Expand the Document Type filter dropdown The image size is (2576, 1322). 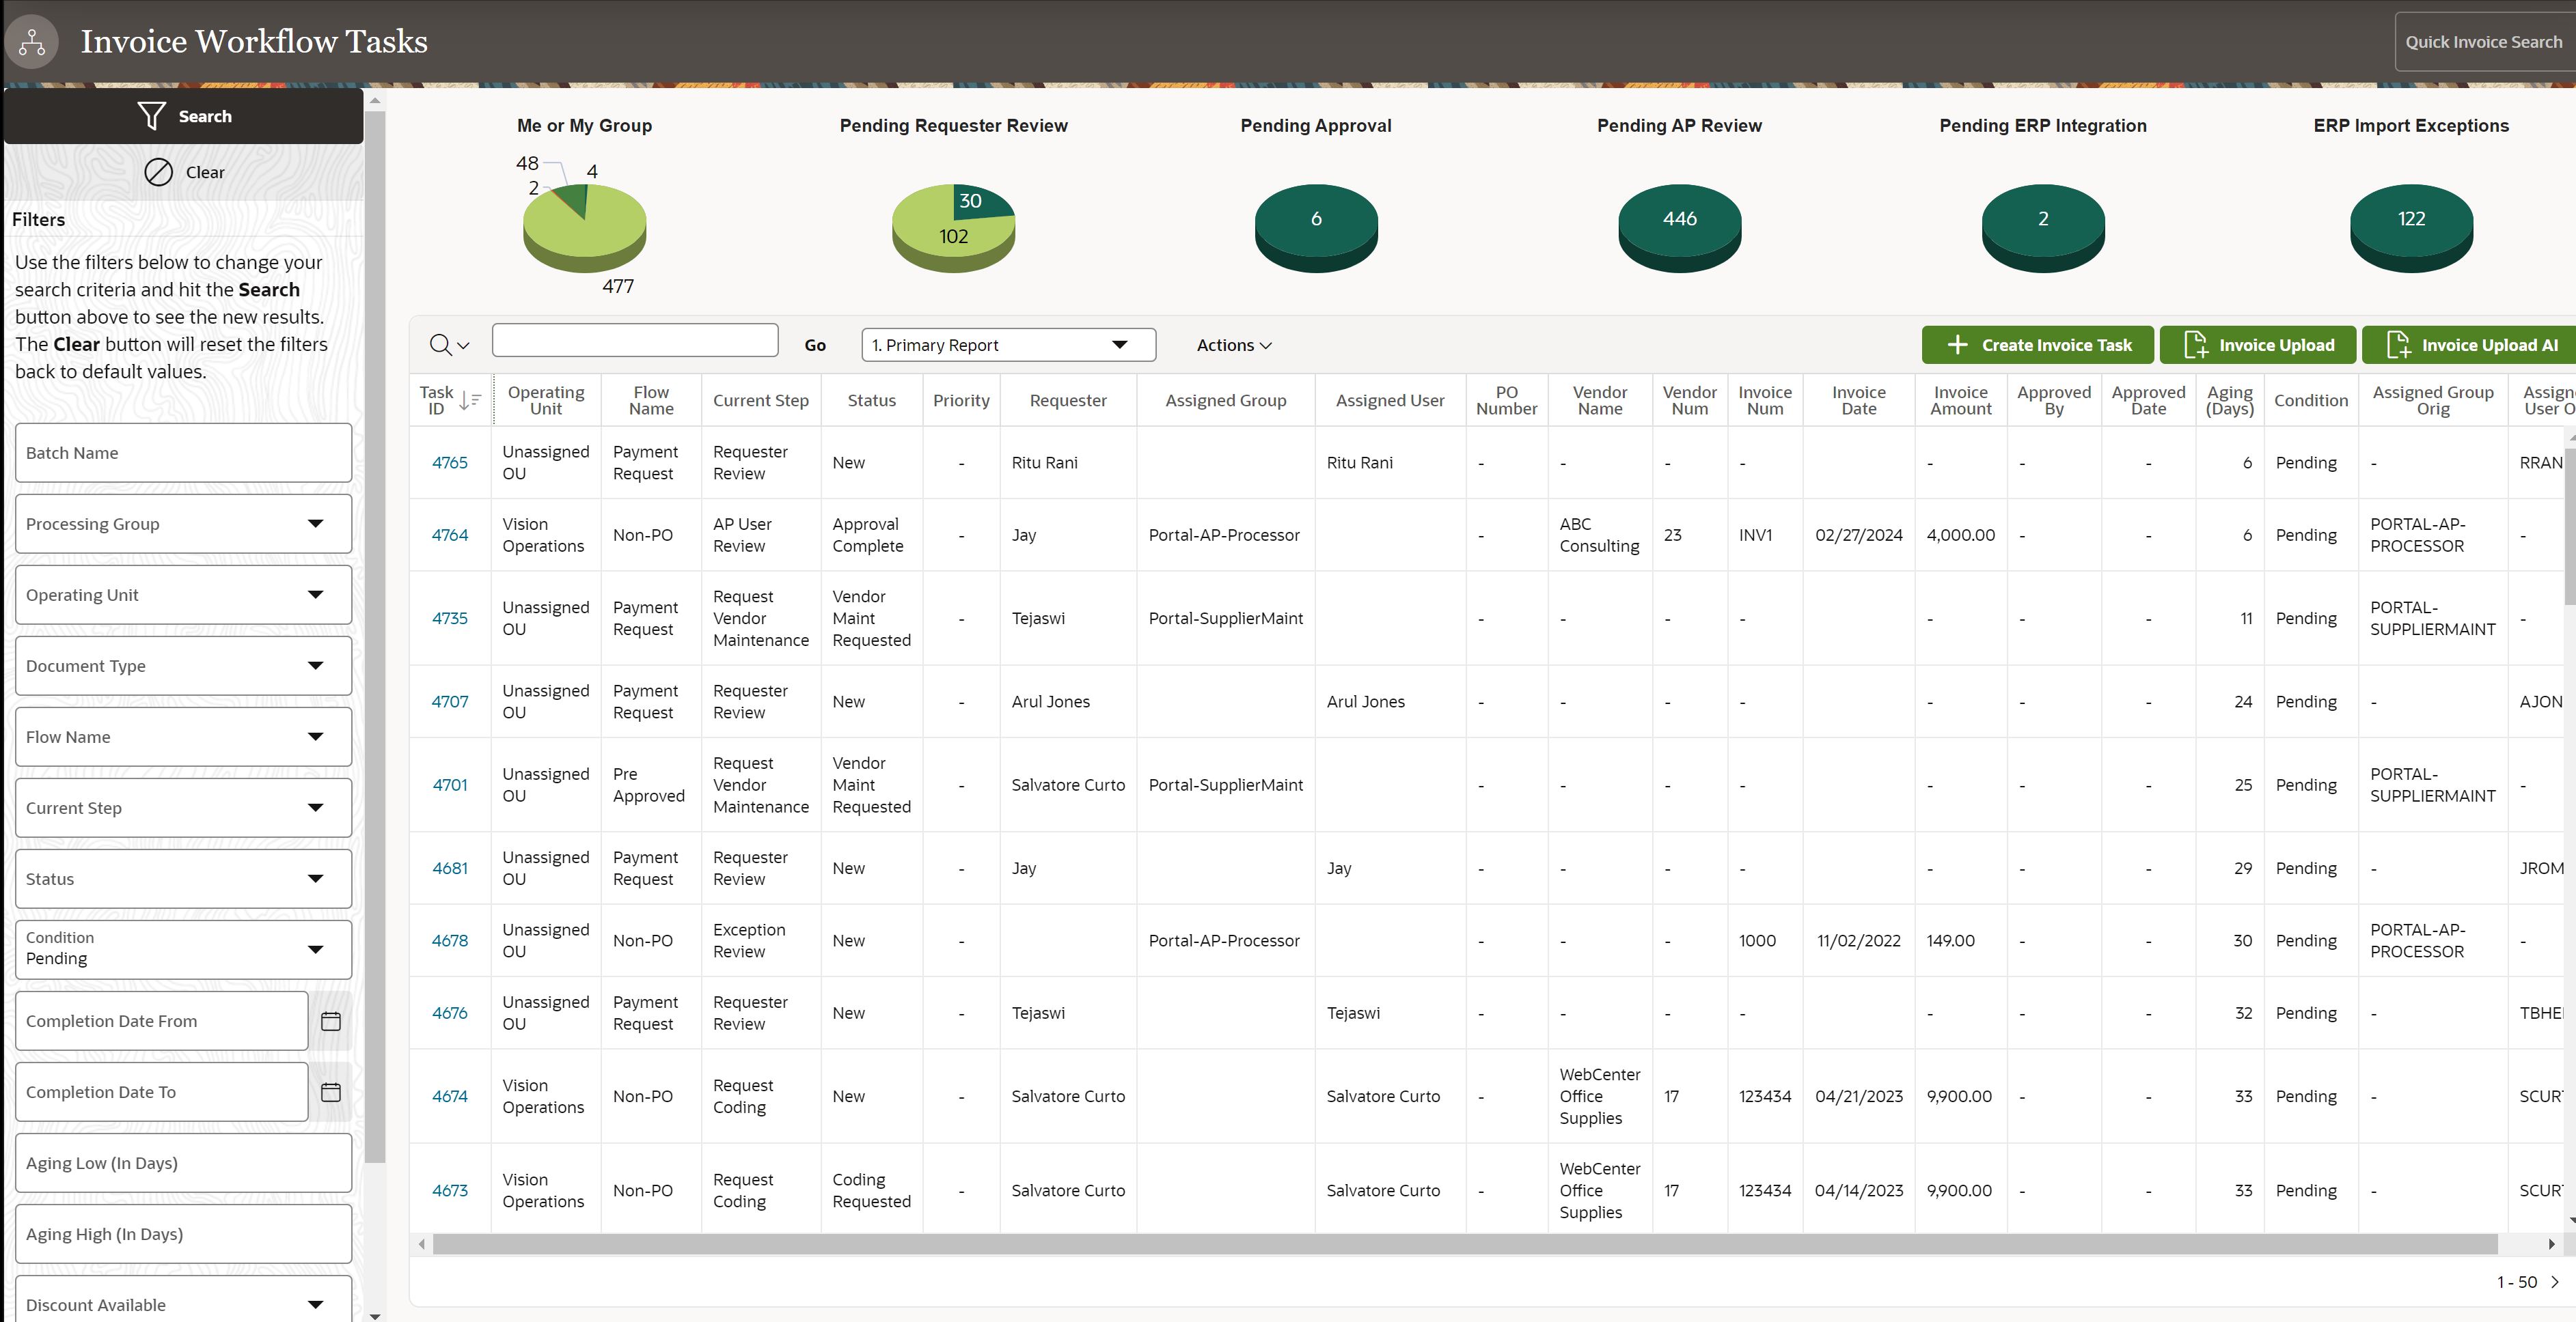[184, 666]
